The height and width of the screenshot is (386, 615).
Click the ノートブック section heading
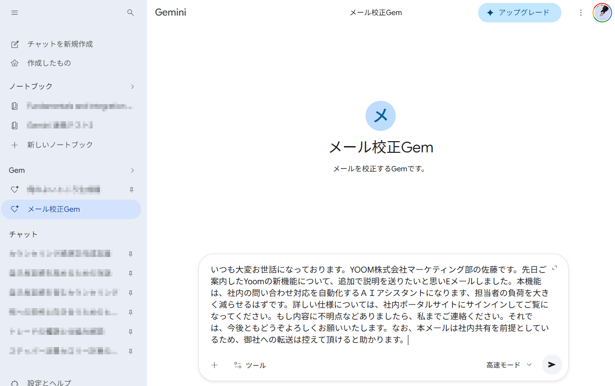(x=31, y=86)
